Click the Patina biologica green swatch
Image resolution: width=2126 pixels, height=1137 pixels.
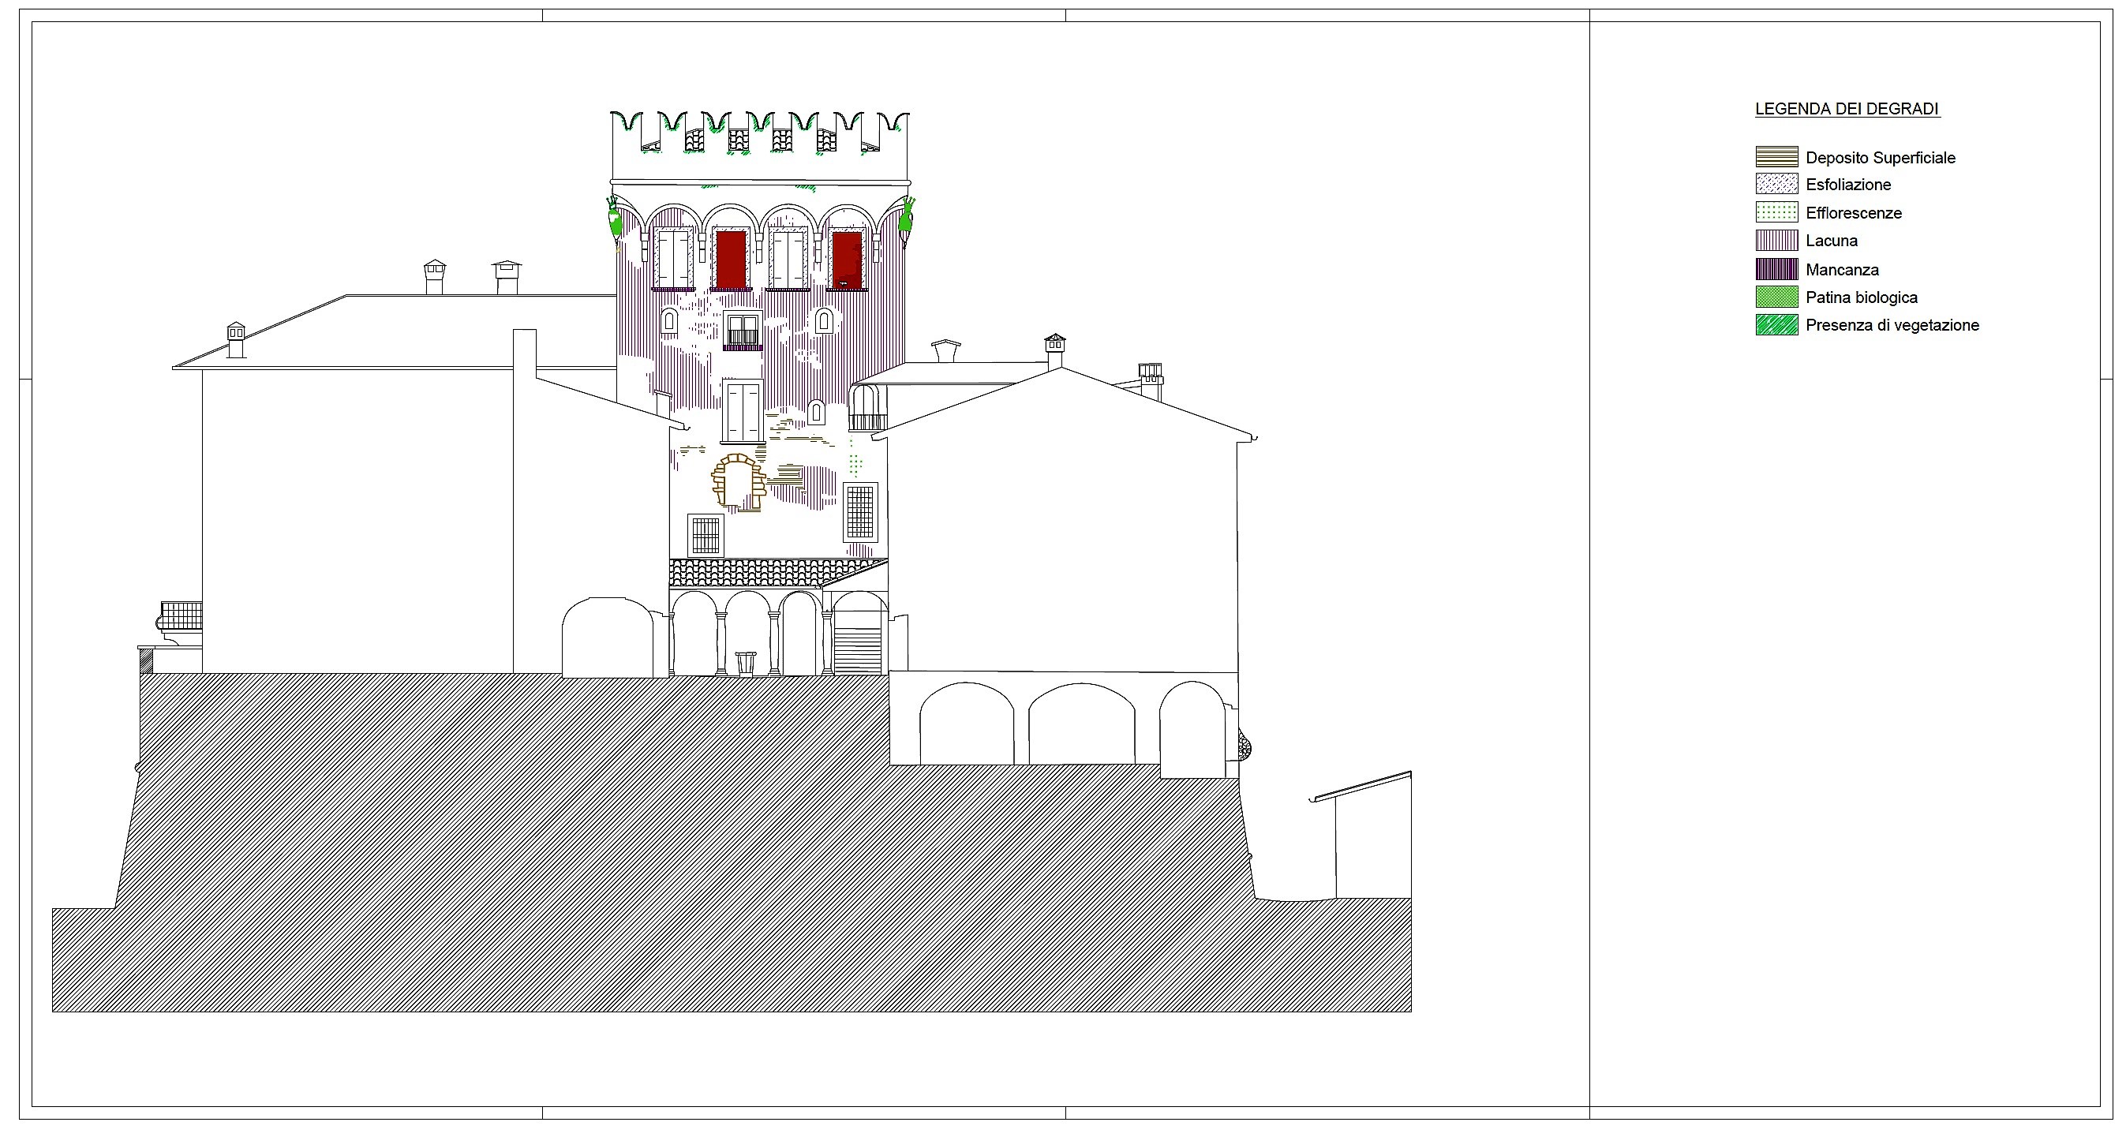coord(1776,297)
